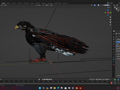Screen dimensions: 120x90
Task: Open the View Layer properties tab icon
Action: 114,41
